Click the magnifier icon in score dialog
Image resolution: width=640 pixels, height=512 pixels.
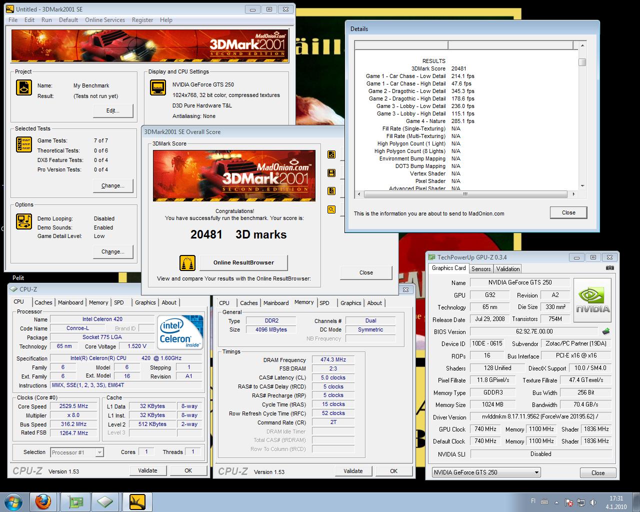(x=331, y=209)
